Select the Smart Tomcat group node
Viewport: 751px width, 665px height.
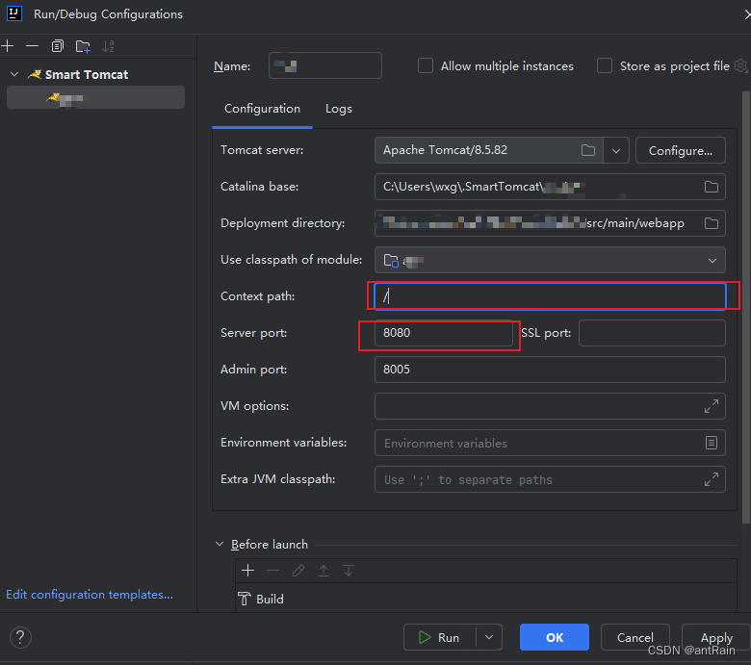click(x=87, y=74)
